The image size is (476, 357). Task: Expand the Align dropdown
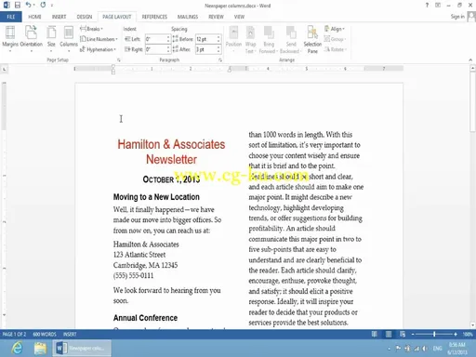[x=335, y=29]
